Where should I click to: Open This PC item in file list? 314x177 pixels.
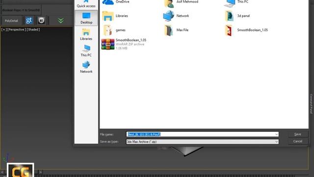point(236,2)
